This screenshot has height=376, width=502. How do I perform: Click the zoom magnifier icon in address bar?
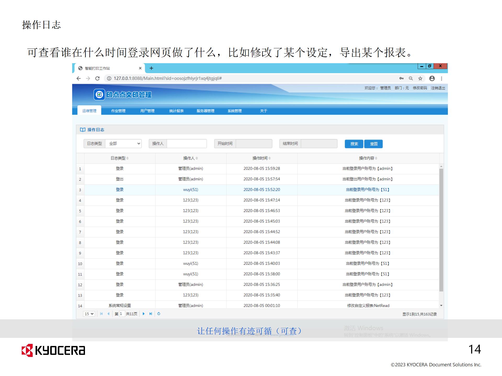pyautogui.click(x=411, y=78)
